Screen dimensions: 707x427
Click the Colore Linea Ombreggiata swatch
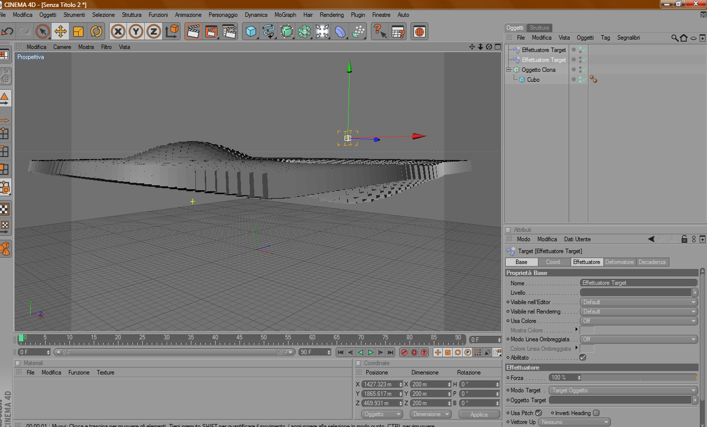(x=587, y=349)
